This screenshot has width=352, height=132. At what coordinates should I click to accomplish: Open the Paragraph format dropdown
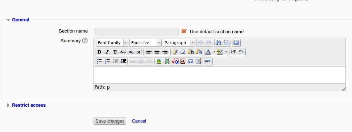pyautogui.click(x=179, y=43)
